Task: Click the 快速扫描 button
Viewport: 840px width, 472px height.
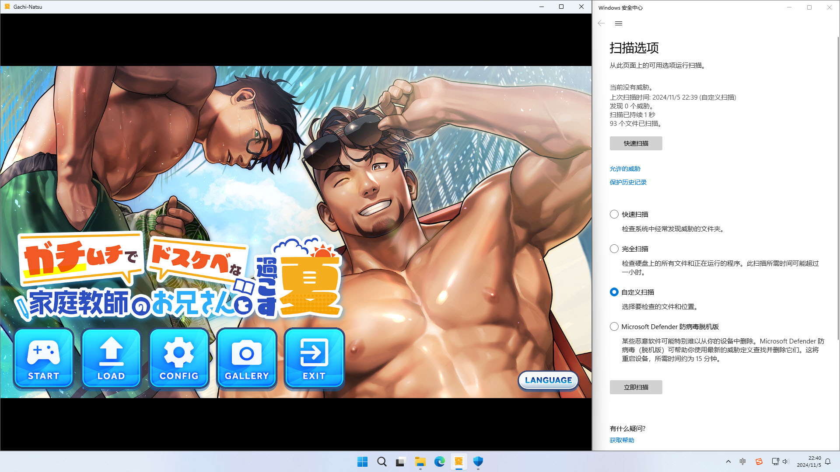Action: [x=636, y=143]
